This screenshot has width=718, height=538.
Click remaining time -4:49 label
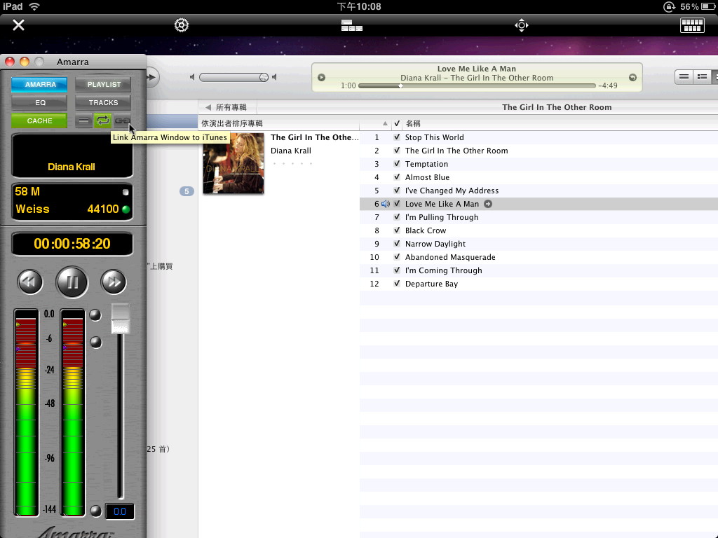608,85
